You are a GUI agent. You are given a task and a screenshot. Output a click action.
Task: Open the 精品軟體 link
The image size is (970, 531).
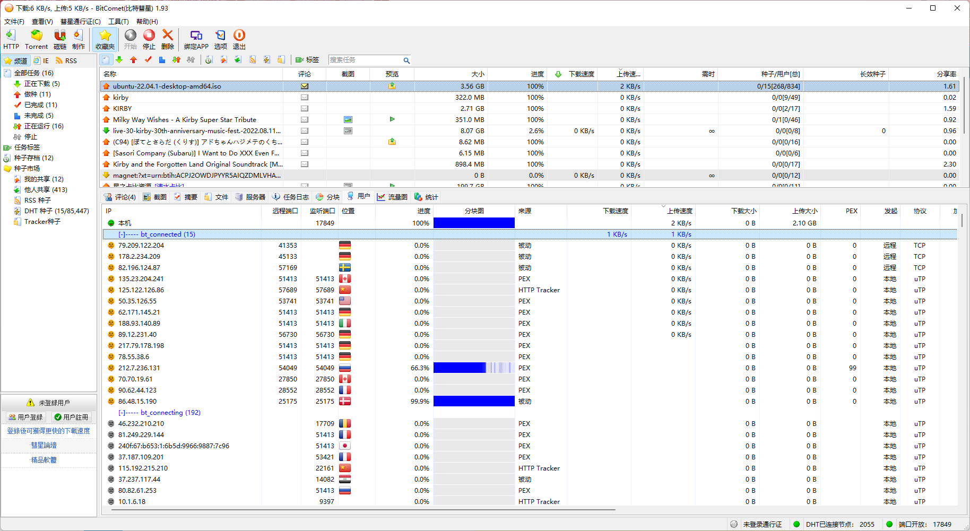pos(44,460)
